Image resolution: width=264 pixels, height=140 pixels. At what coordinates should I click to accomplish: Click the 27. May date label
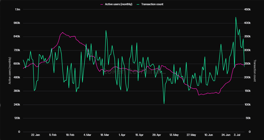(191, 135)
